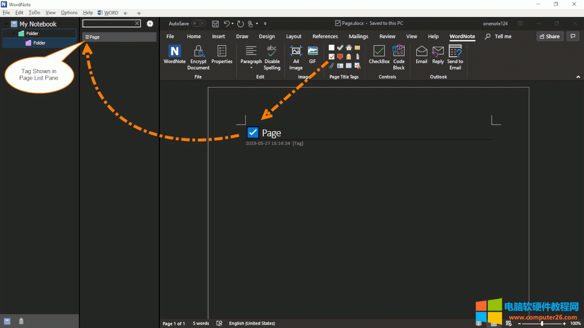This screenshot has height=328, width=584.
Task: Click Disable Spelling in the Edit group
Action: point(272,57)
